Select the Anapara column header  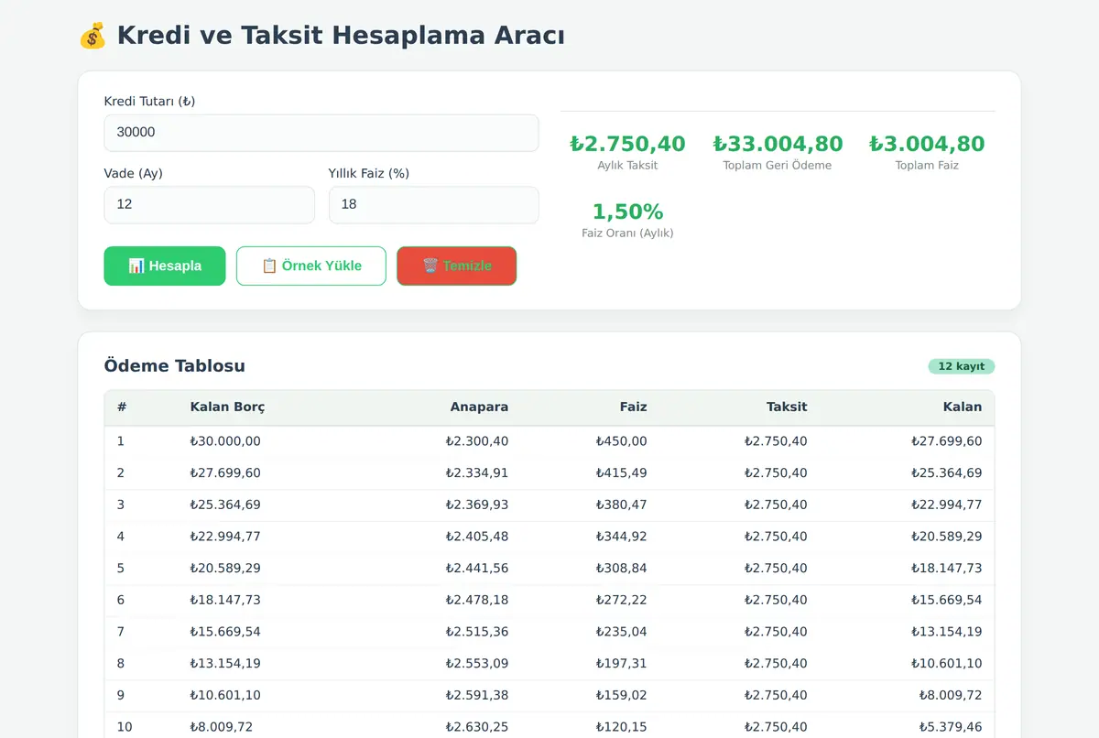[x=479, y=407]
